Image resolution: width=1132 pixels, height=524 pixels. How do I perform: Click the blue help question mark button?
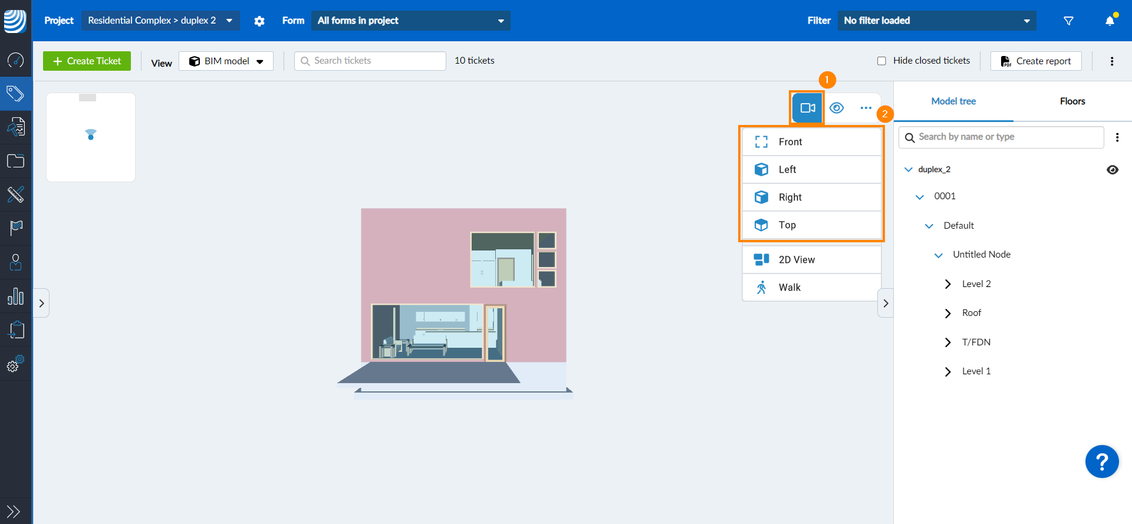pos(1101,462)
